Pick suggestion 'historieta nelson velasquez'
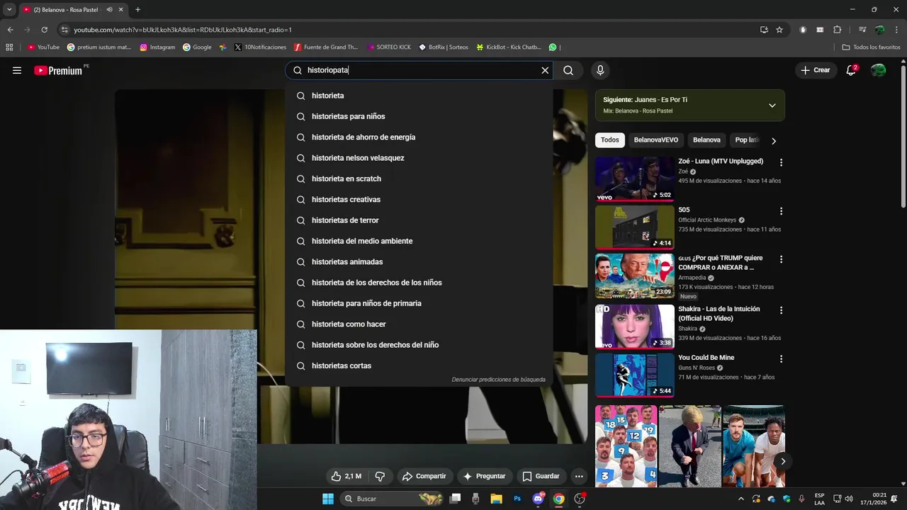Image resolution: width=907 pixels, height=510 pixels. tap(419, 158)
